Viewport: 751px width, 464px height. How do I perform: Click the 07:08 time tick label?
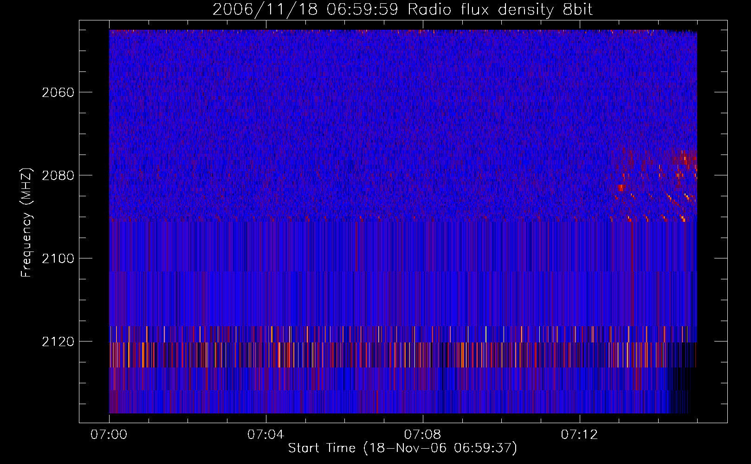tap(423, 435)
